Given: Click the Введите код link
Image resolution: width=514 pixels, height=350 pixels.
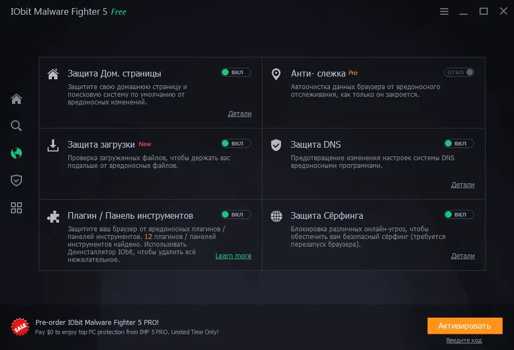Looking at the screenshot, I should (x=464, y=341).
